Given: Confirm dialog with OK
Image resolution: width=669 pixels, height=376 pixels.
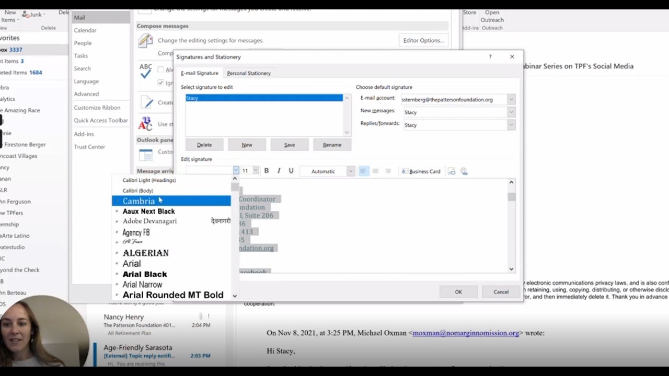Looking at the screenshot, I should [x=458, y=292].
